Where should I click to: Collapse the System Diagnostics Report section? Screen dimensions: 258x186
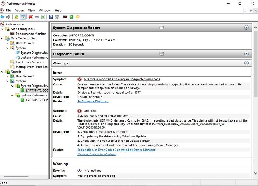247,28
